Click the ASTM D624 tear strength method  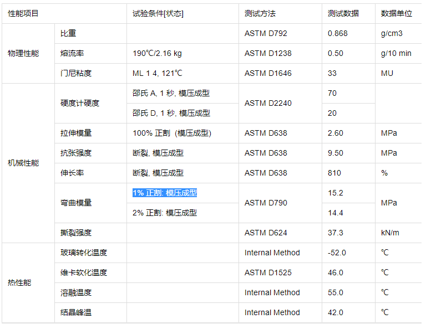coord(266,233)
